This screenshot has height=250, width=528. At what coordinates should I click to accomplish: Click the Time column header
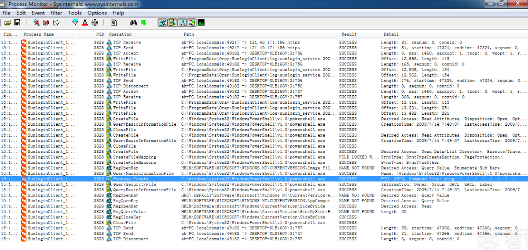[x=11, y=34]
